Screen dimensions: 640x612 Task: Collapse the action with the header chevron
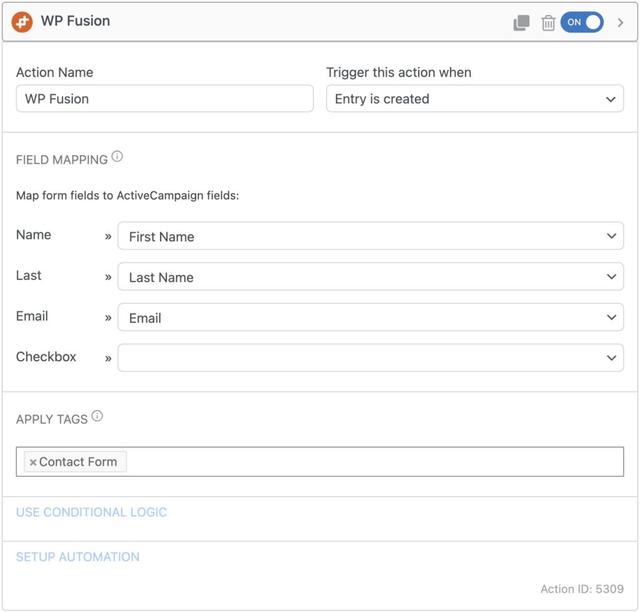[620, 23]
